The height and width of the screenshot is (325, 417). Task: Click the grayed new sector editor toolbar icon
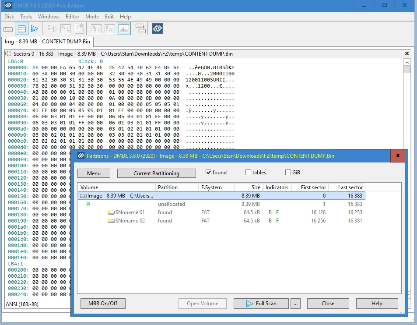coord(79,29)
